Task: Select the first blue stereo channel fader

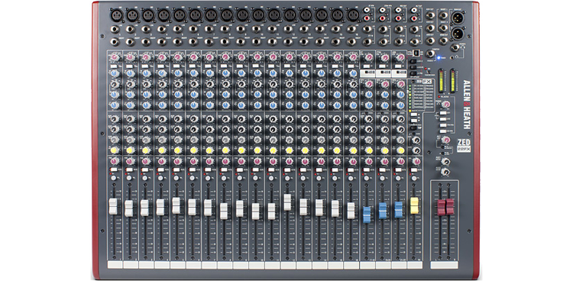Action: tap(367, 215)
